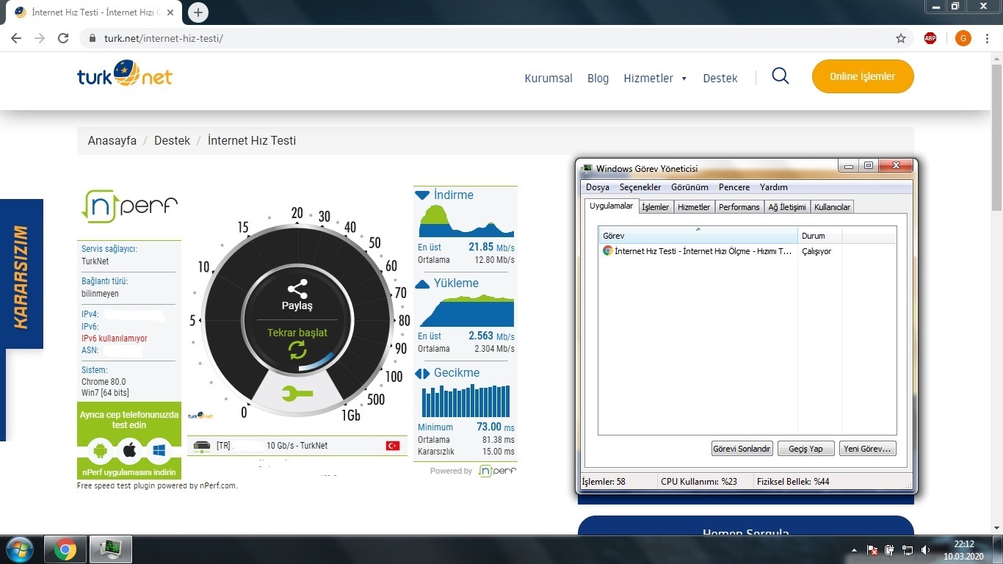Viewport: 1003px width, 564px height.
Task: Click the site search magnifier icon
Action: (x=781, y=76)
